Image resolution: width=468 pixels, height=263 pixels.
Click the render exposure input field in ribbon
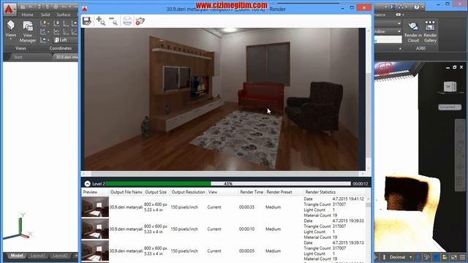[x=388, y=39]
